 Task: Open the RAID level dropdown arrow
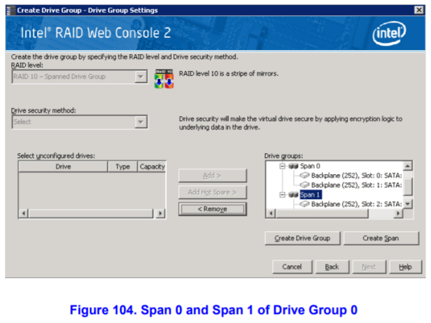pos(141,77)
